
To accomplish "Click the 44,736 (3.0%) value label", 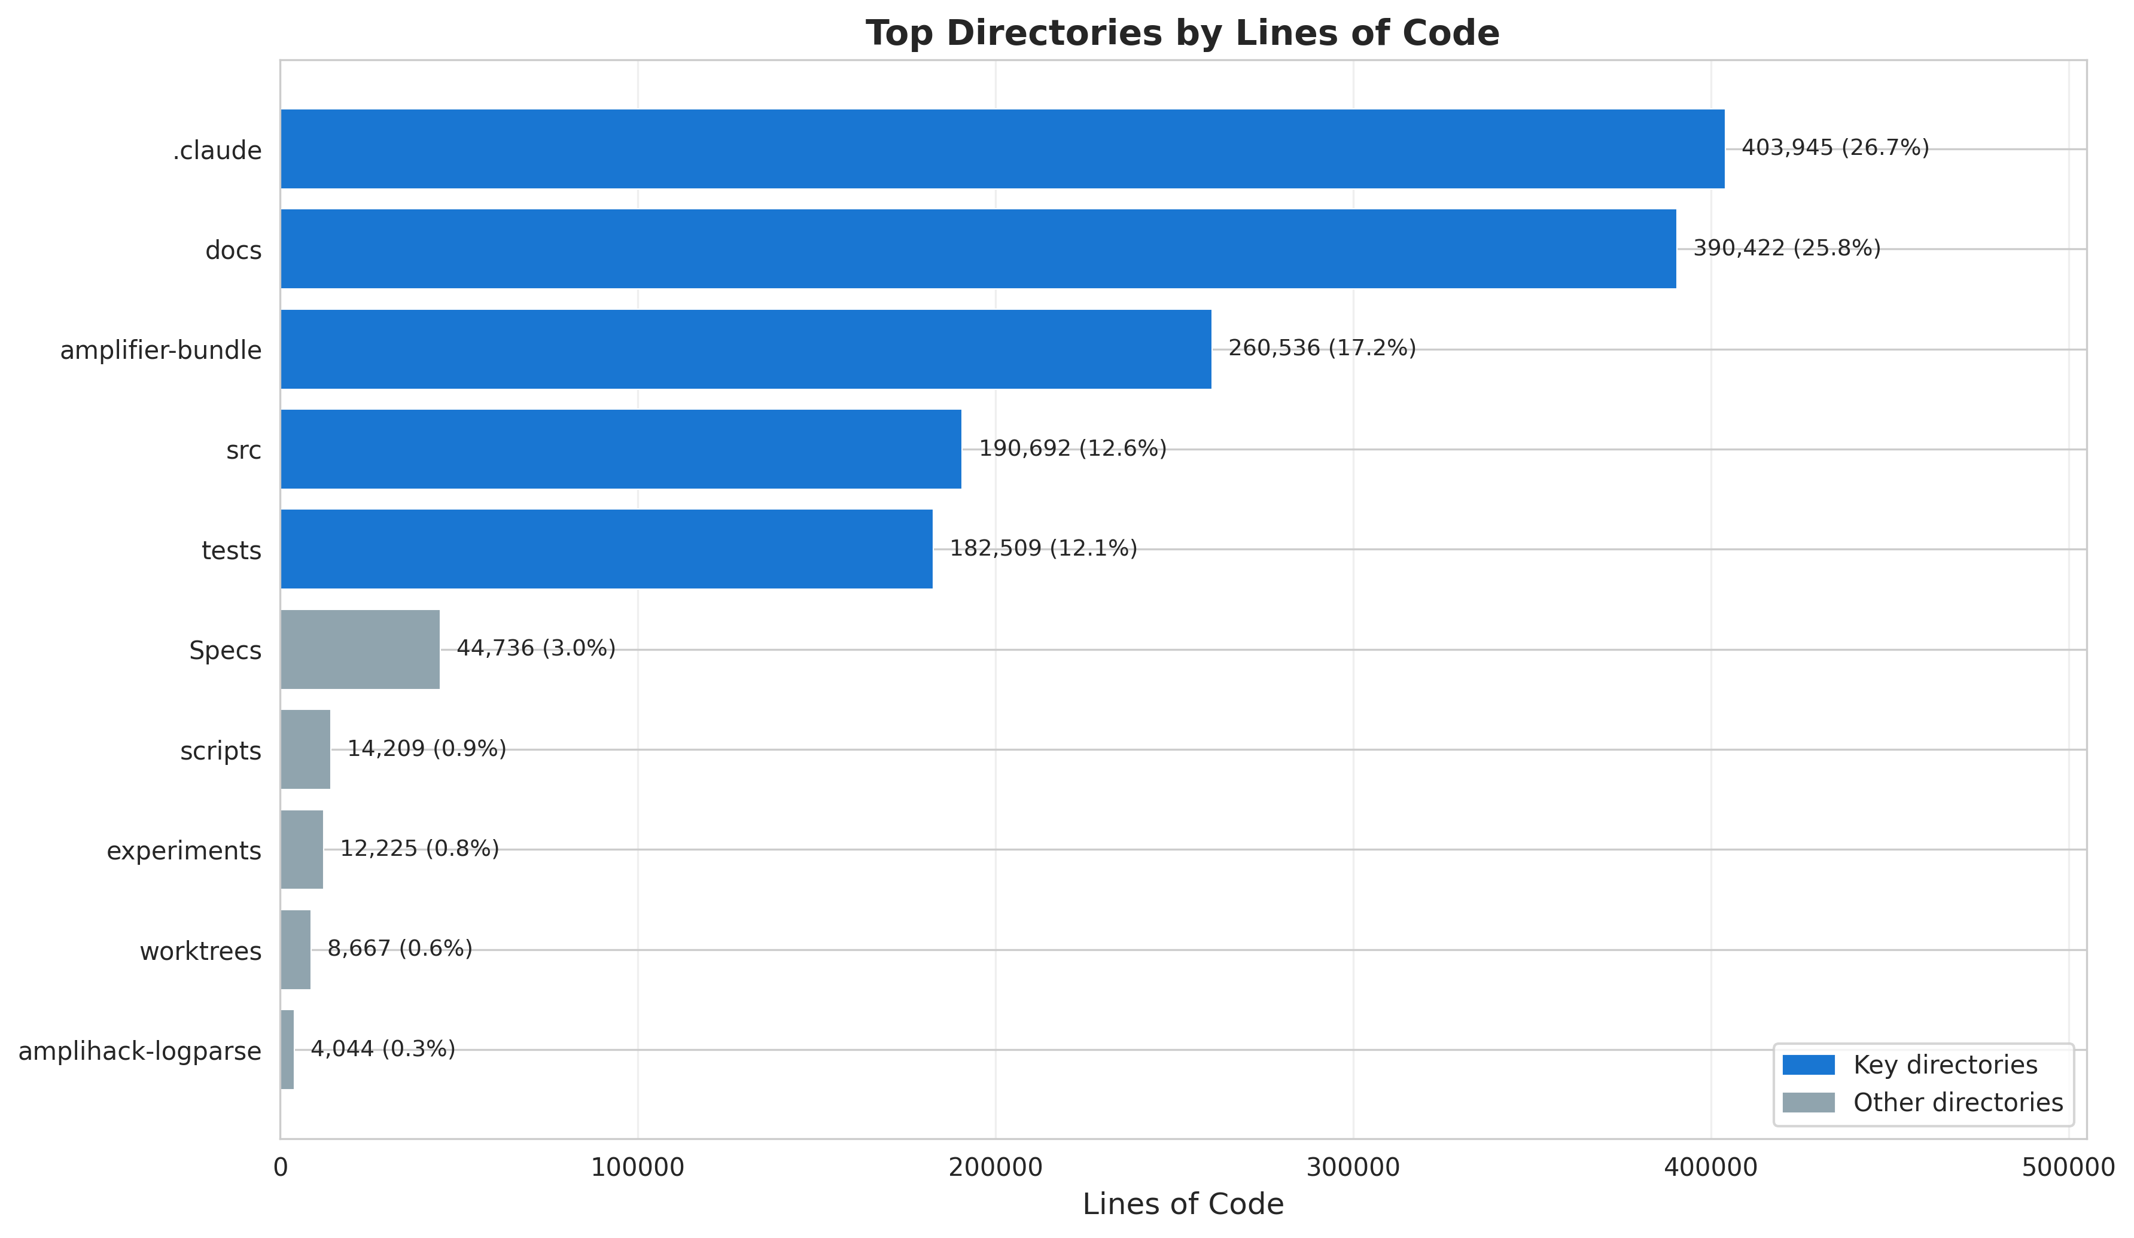I will [x=536, y=649].
